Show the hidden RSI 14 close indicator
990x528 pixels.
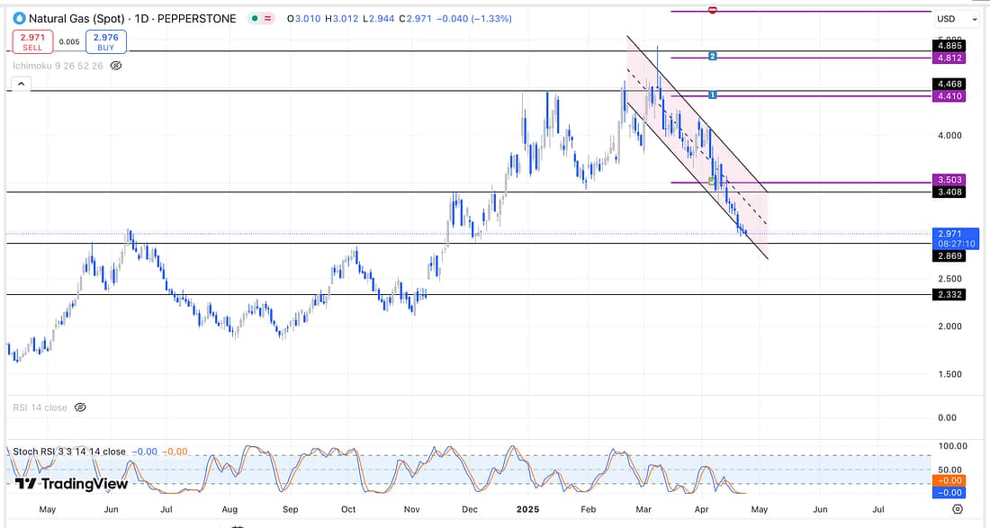coord(80,407)
